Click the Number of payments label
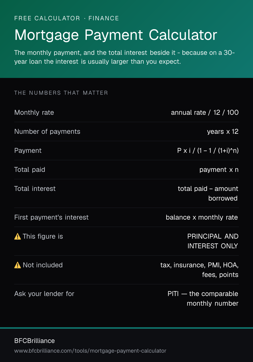This screenshot has width=253, height=362. [47, 131]
